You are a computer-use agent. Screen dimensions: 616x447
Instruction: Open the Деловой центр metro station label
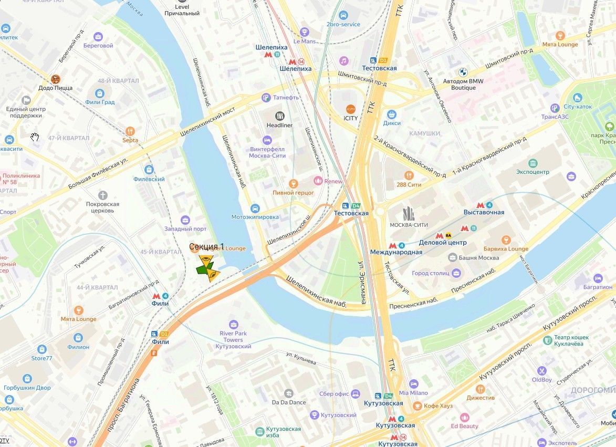tap(443, 242)
